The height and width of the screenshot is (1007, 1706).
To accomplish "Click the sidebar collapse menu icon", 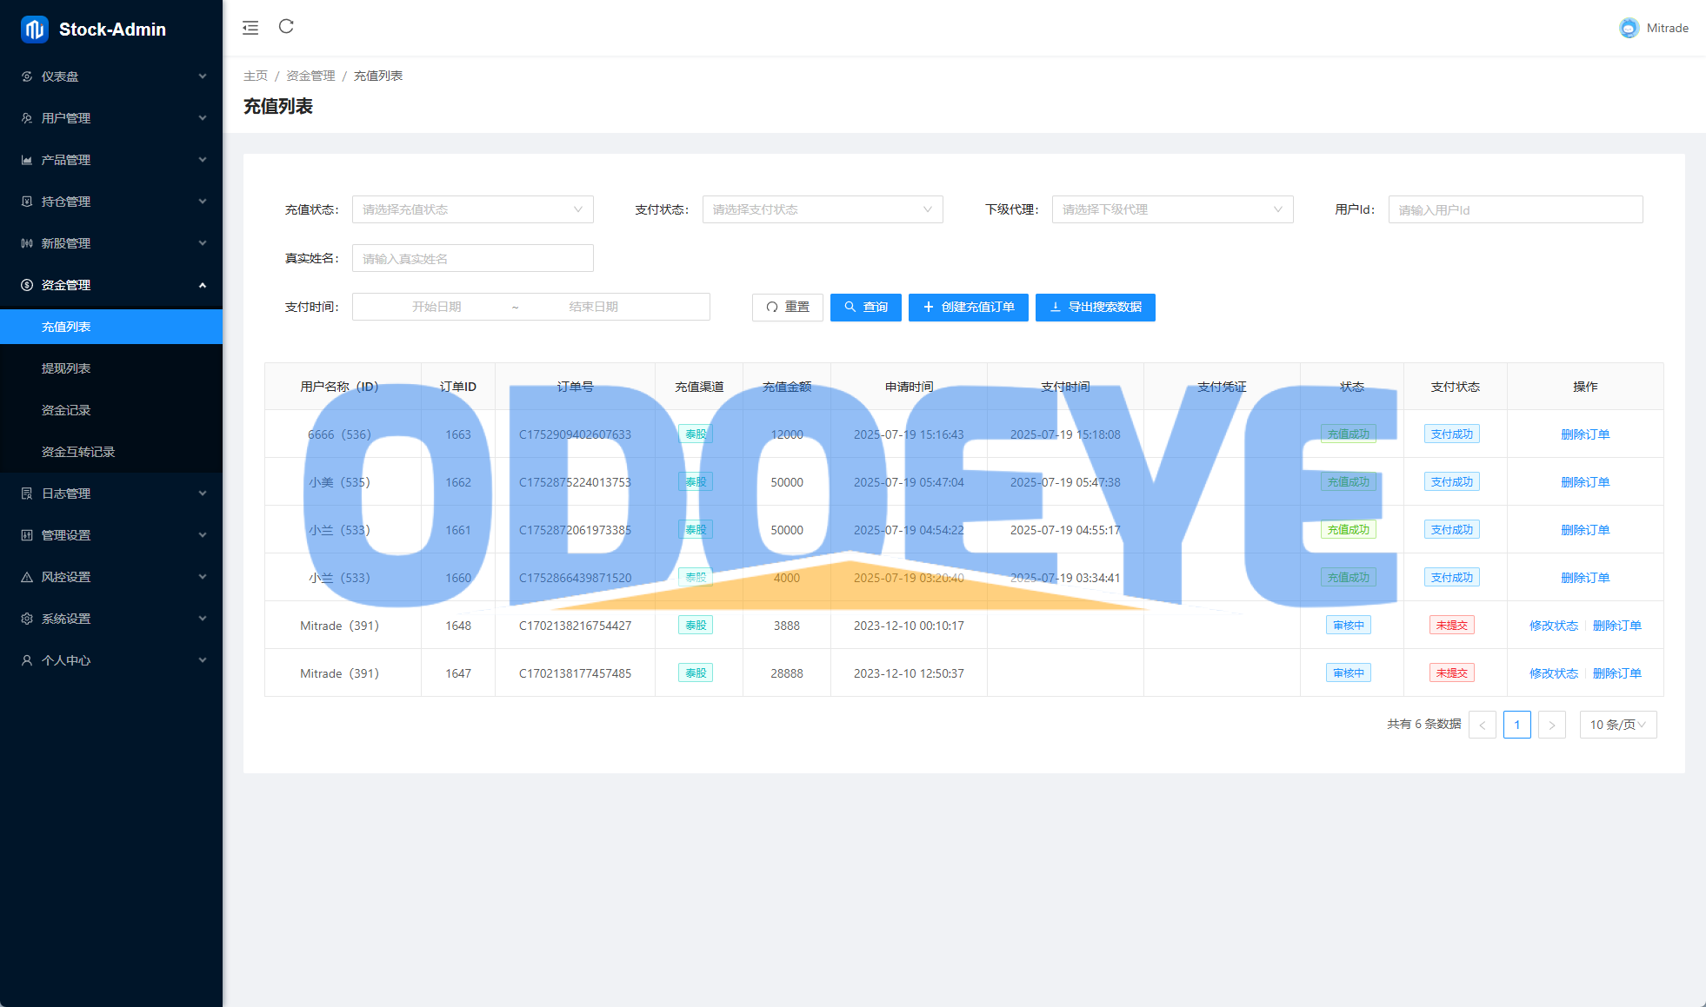I will [x=250, y=28].
